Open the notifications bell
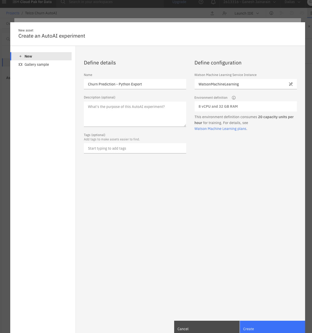 pyautogui.click(x=213, y=2)
